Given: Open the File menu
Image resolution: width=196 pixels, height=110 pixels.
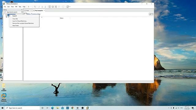Looking at the screenshot, I should 5,7.
